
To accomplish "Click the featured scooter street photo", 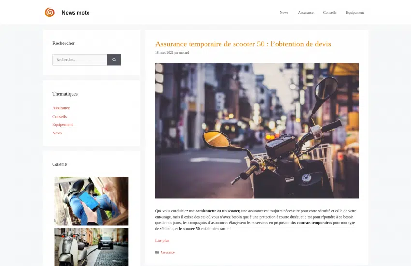I will (257, 131).
